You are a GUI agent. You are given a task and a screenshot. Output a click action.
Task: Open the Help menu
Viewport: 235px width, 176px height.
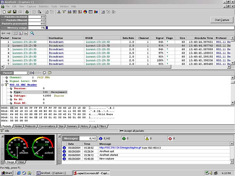[74, 6]
